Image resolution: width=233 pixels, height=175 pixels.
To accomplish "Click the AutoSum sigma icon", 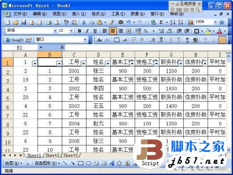I will point(161,22).
